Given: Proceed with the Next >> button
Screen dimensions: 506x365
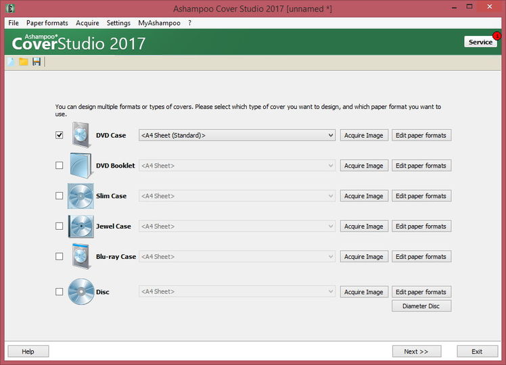Looking at the screenshot, I should [417, 351].
